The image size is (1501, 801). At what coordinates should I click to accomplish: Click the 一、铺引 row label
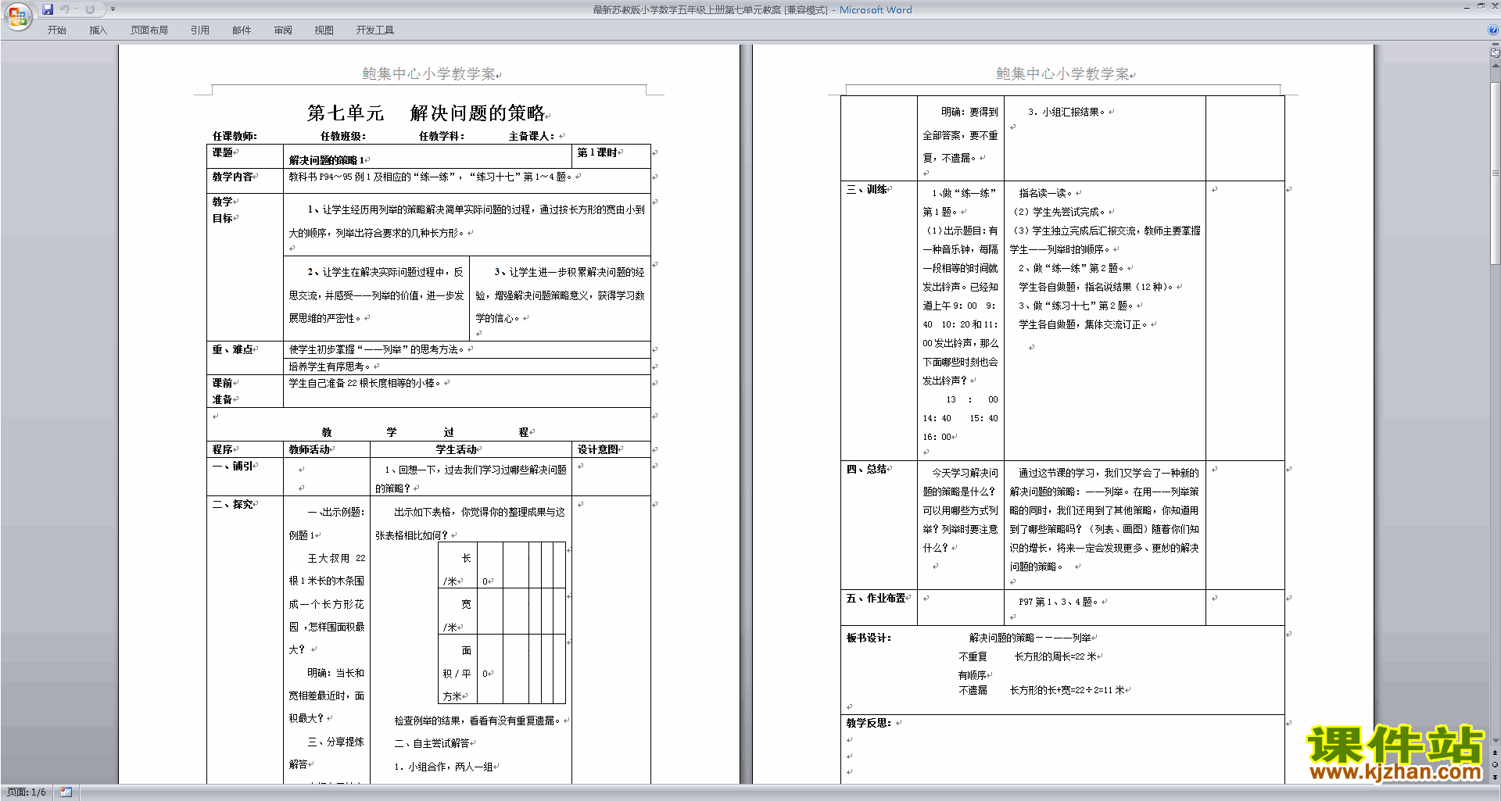pos(233,467)
